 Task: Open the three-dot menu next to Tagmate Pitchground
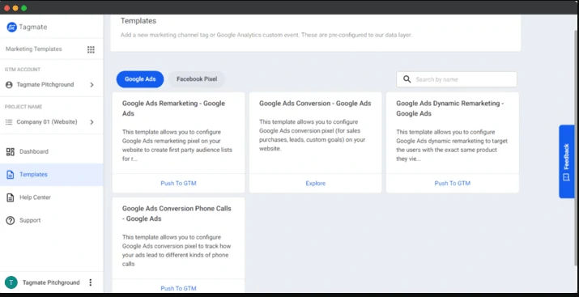point(91,282)
